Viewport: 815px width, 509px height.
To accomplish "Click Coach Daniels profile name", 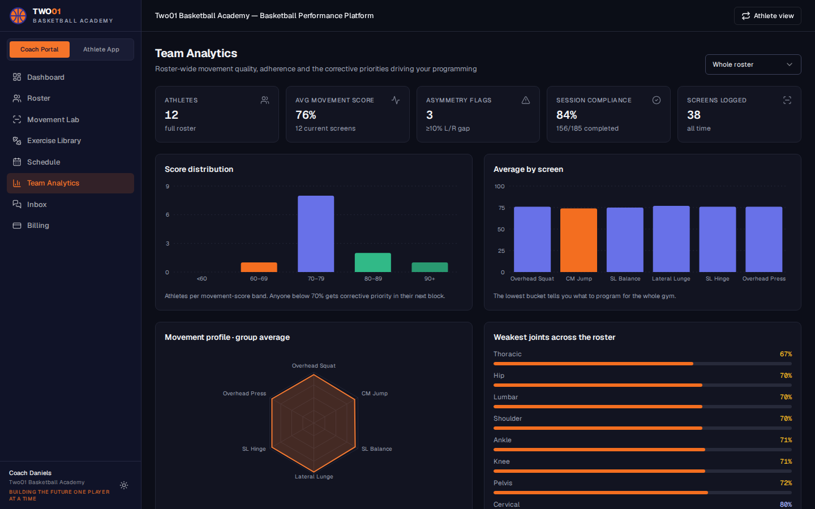I will pos(30,473).
